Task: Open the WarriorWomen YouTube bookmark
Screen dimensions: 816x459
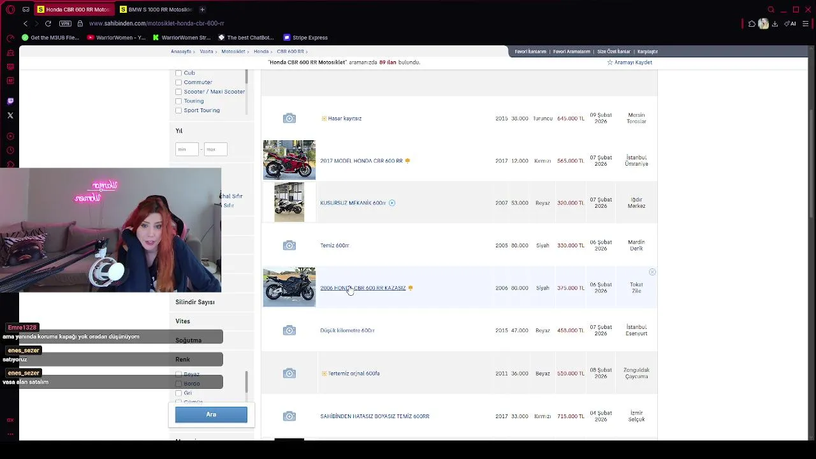Action: (x=117, y=38)
